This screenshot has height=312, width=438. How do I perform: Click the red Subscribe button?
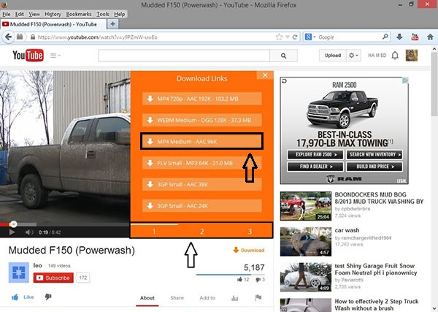pyautogui.click(x=53, y=278)
